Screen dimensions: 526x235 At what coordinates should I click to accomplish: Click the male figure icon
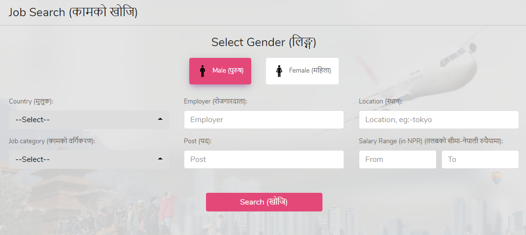coord(202,71)
